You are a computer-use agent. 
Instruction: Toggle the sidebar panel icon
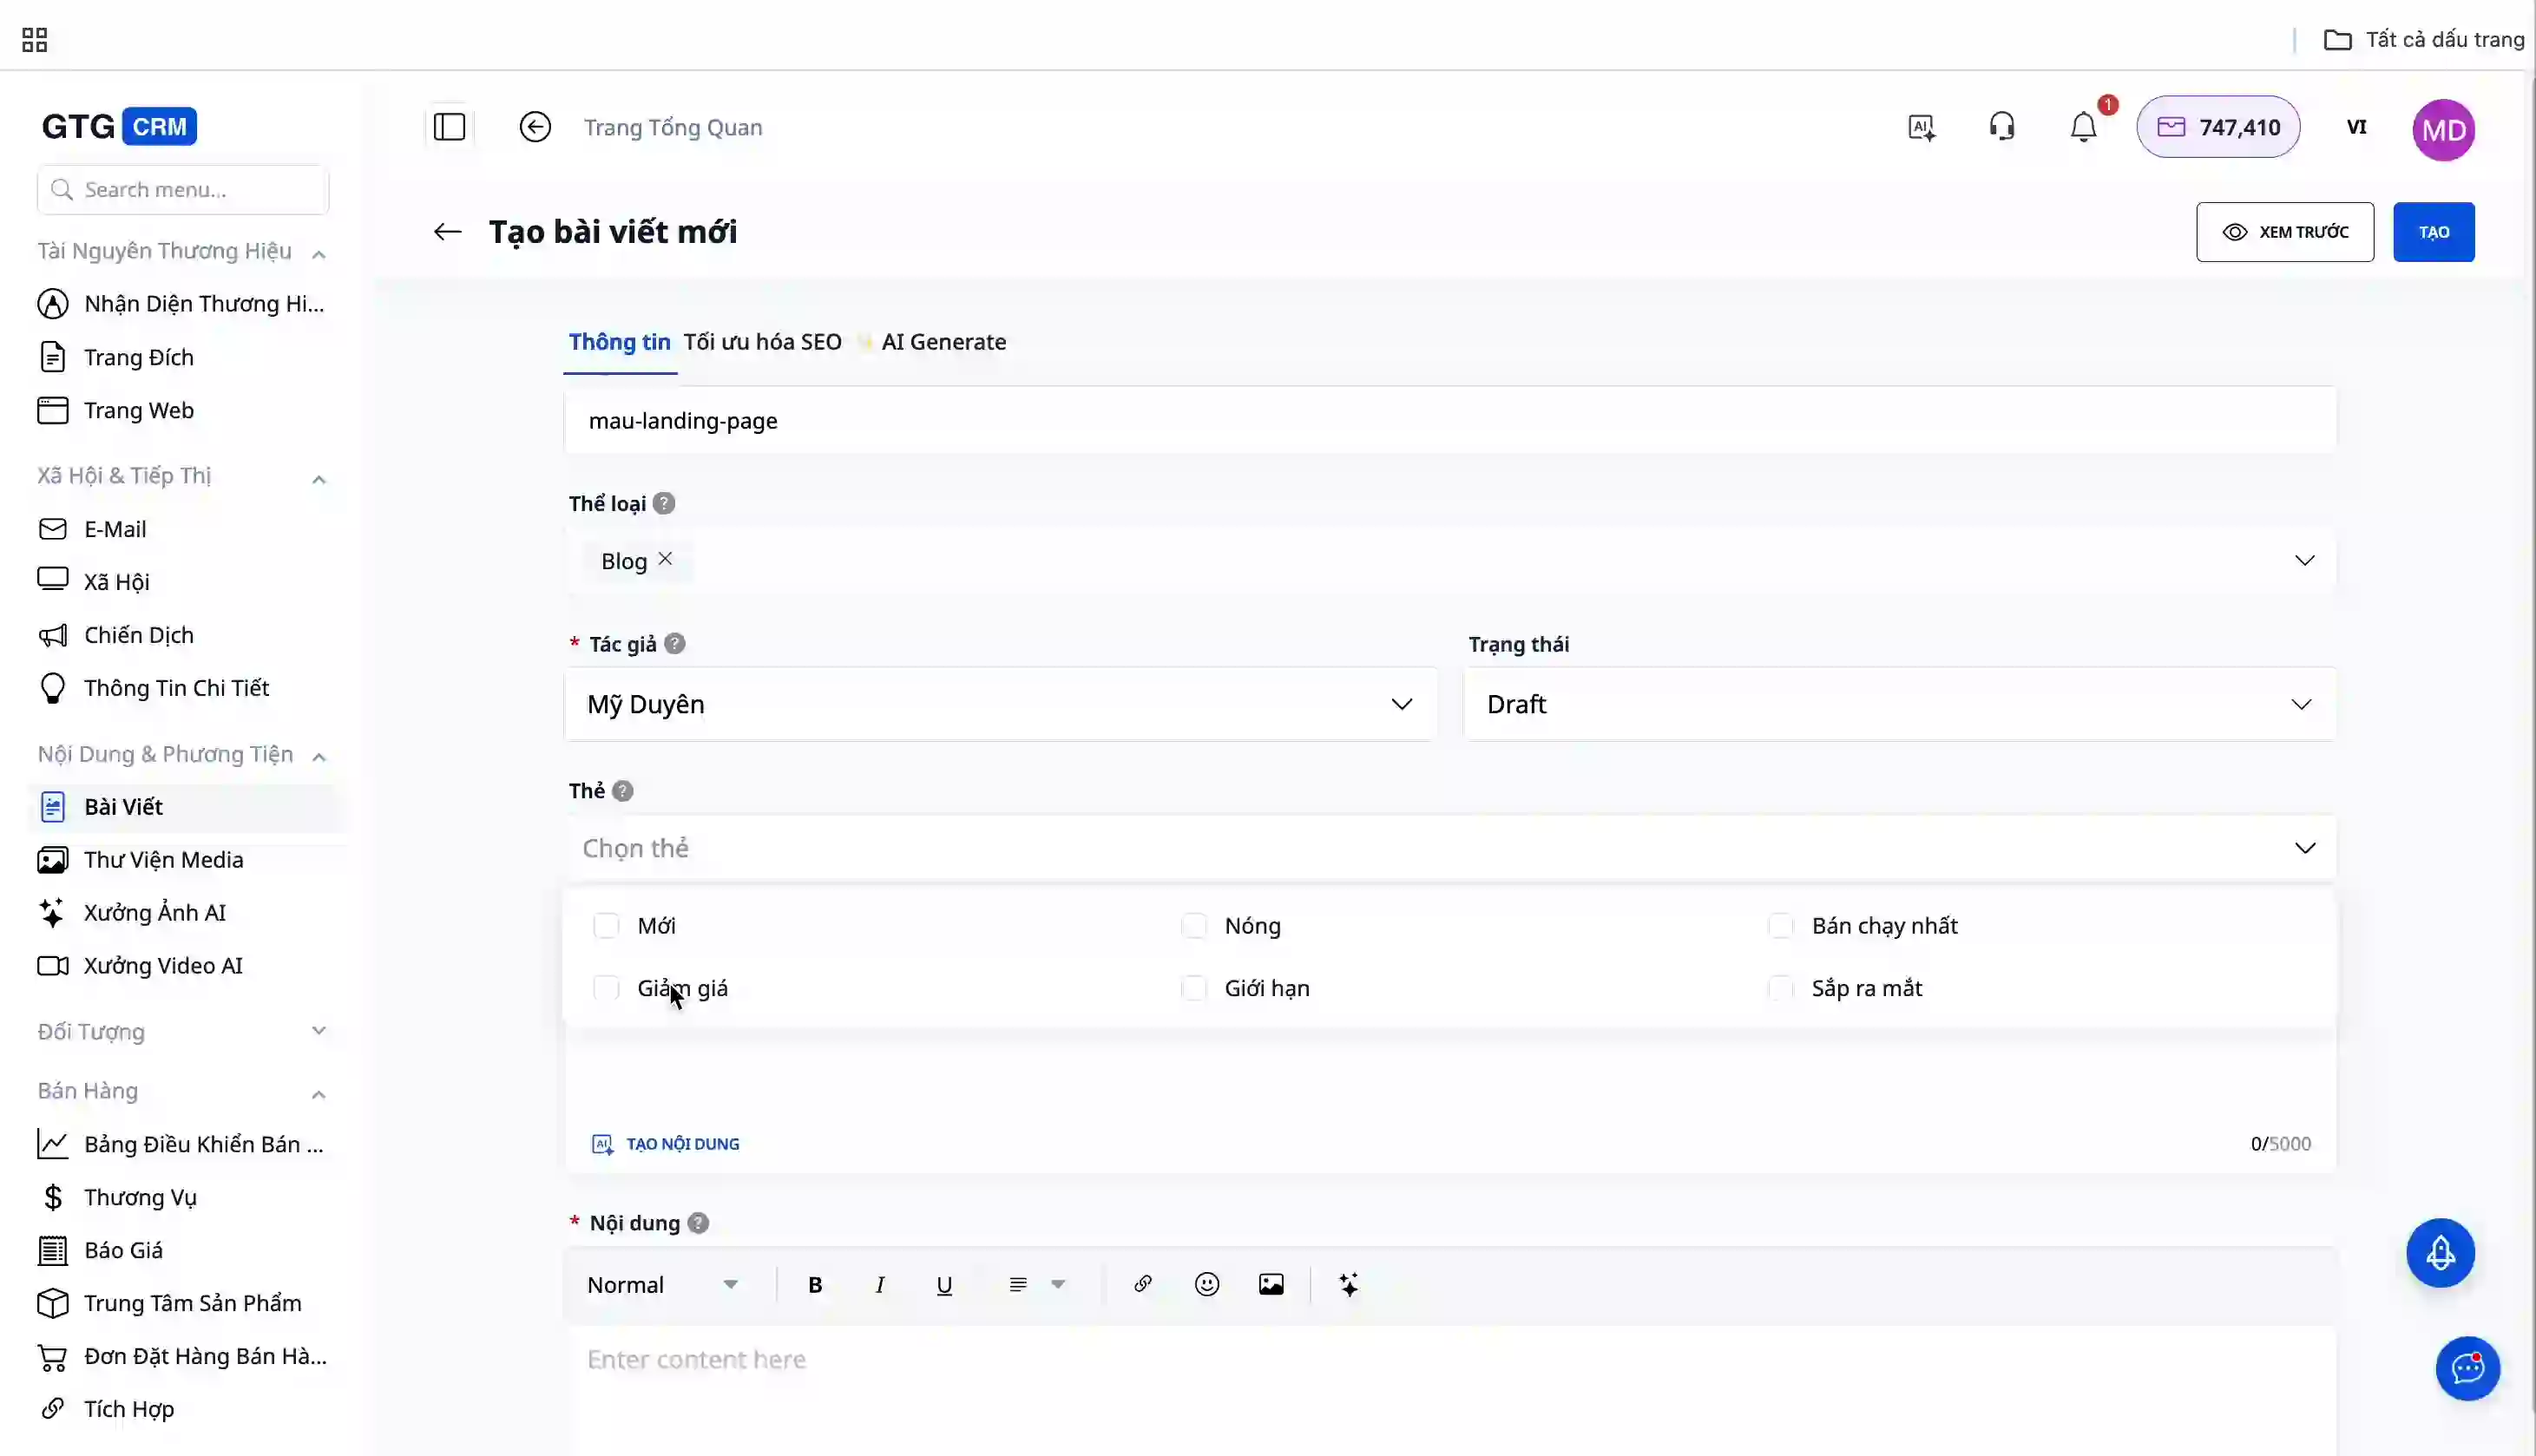(449, 127)
